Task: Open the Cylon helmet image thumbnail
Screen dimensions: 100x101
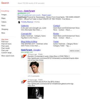Action: pyautogui.click(x=36, y=93)
